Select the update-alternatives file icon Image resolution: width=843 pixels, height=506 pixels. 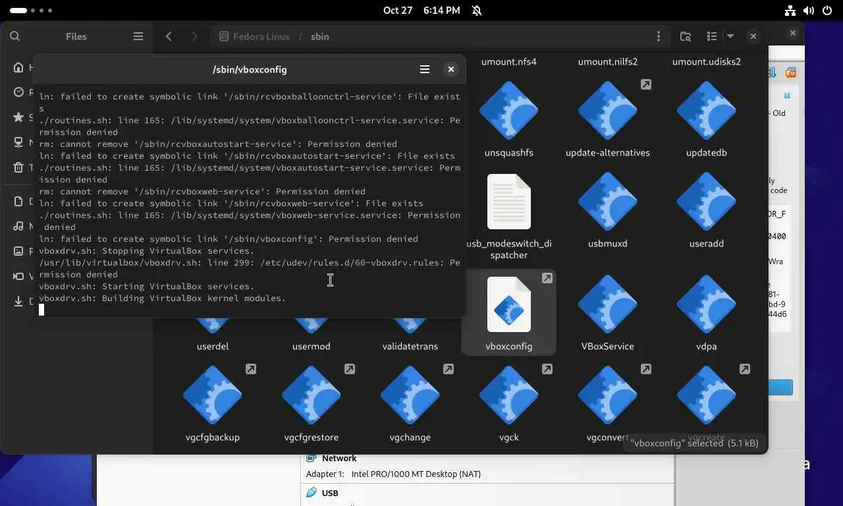click(608, 111)
